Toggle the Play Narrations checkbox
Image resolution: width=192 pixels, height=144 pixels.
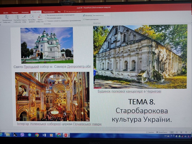(x=46, y=15)
